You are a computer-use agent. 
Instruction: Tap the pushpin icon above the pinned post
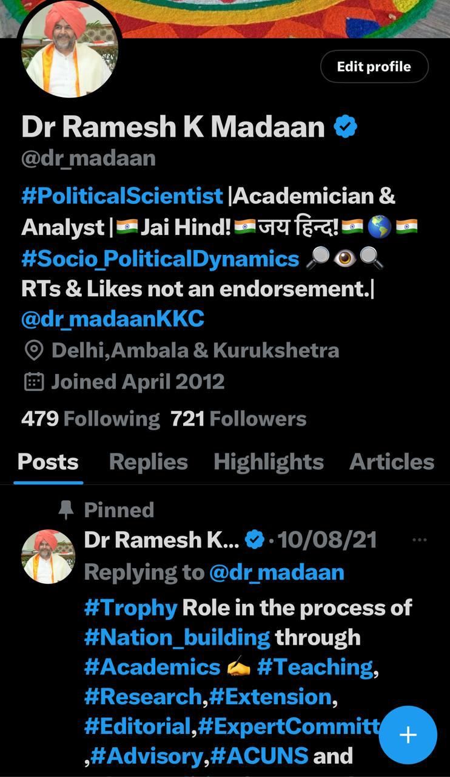[x=66, y=510]
